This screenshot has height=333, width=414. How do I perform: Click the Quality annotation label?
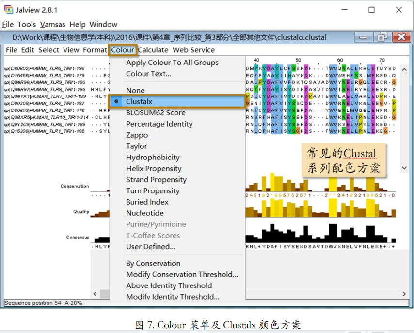(81, 212)
